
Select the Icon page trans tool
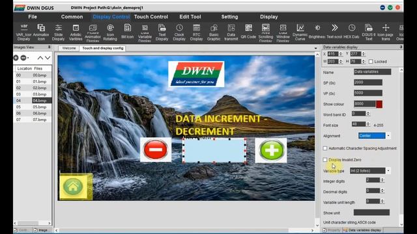click(386, 32)
